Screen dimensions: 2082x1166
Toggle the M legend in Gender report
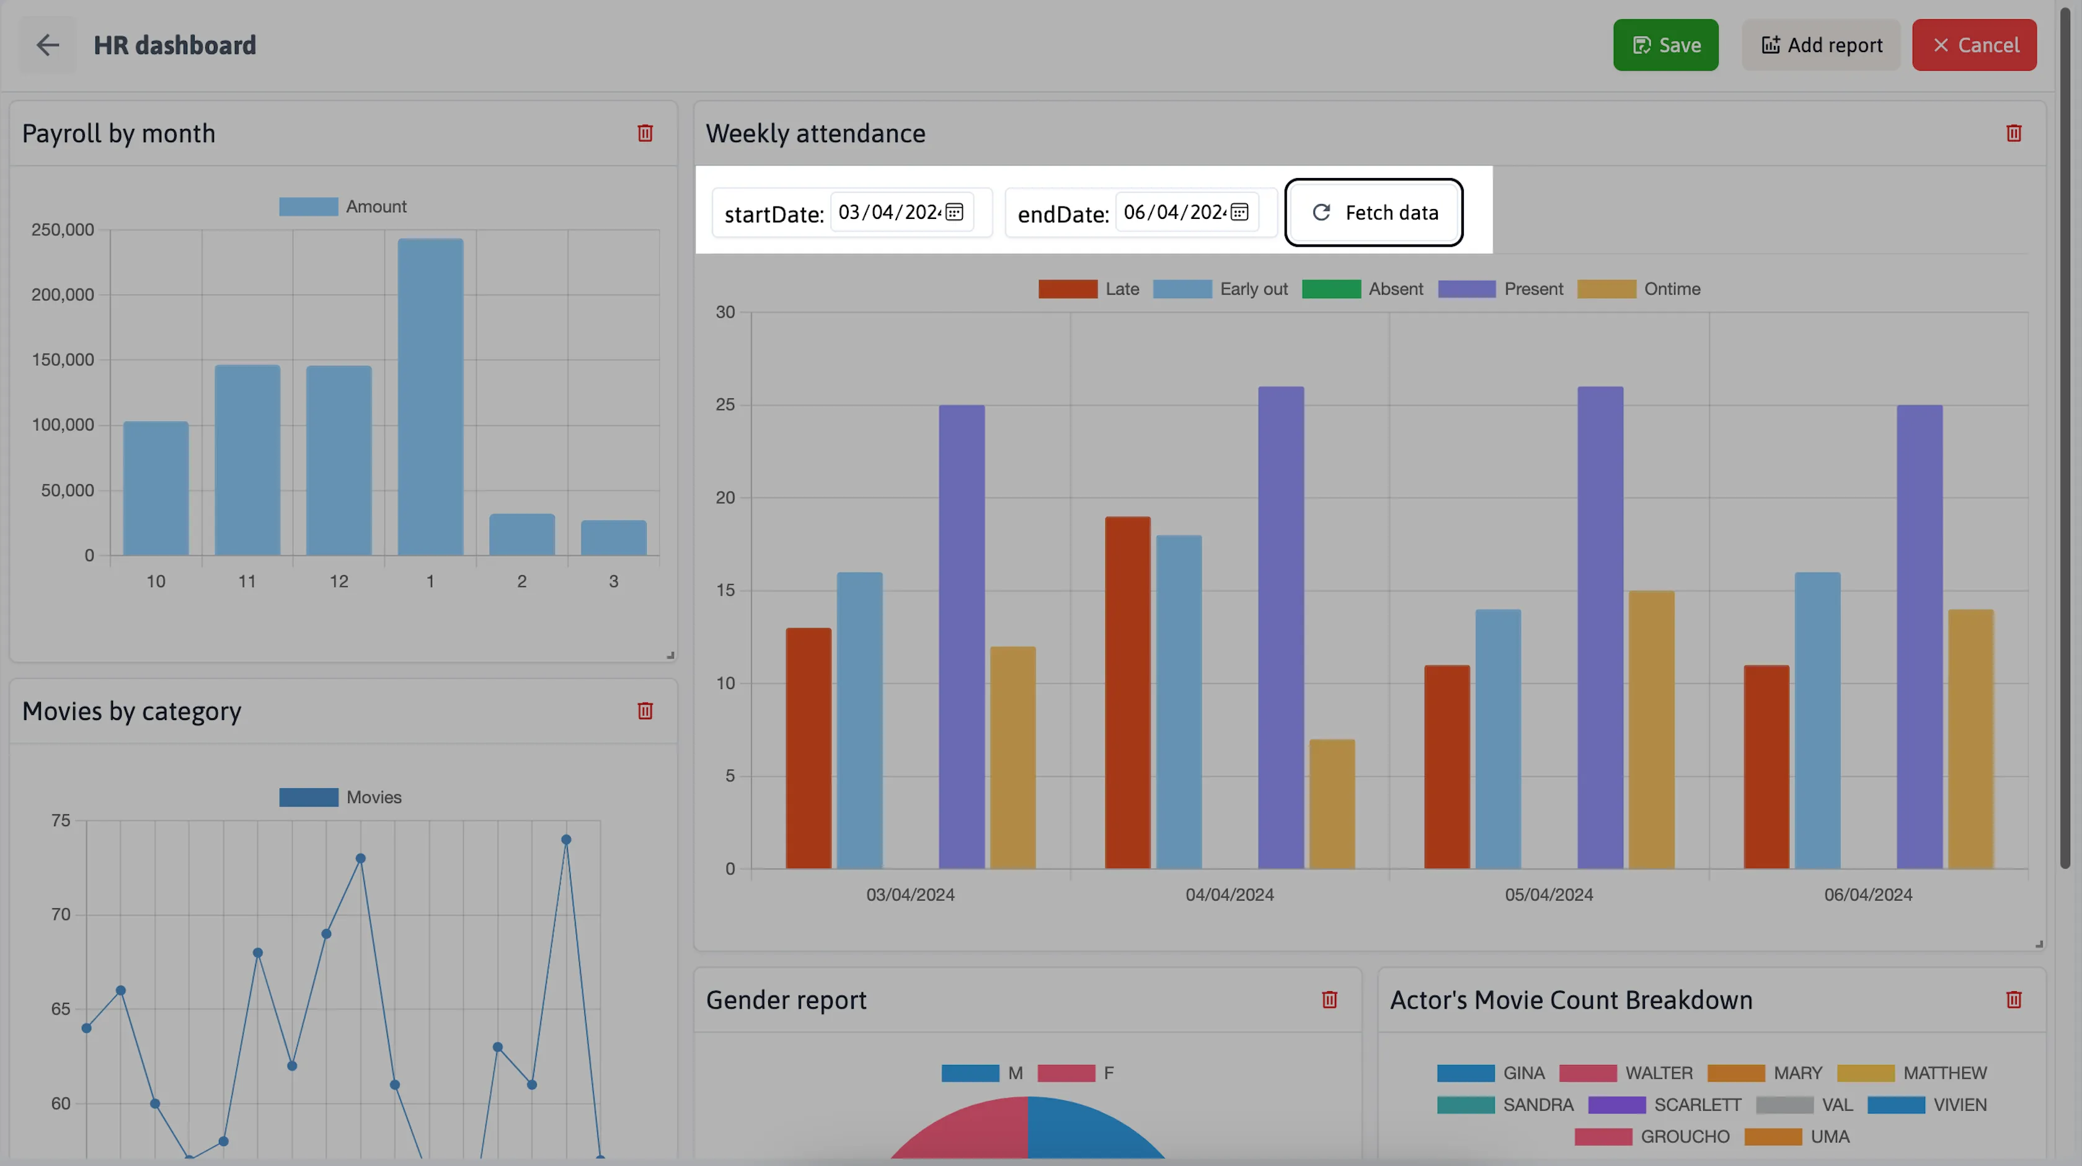point(971,1073)
